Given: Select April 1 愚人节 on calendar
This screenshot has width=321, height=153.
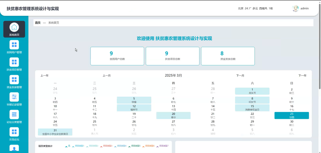Looking at the screenshot, I should (x=95, y=132).
